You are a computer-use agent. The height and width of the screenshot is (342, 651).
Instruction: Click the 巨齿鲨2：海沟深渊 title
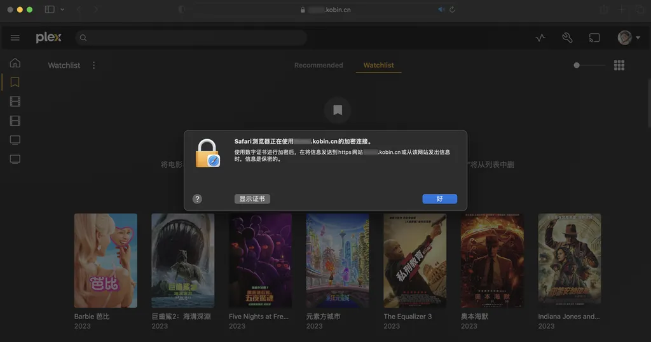[x=181, y=317]
